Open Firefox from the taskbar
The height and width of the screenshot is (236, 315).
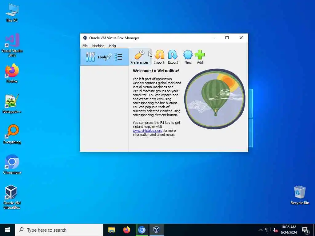pyautogui.click(x=126, y=230)
